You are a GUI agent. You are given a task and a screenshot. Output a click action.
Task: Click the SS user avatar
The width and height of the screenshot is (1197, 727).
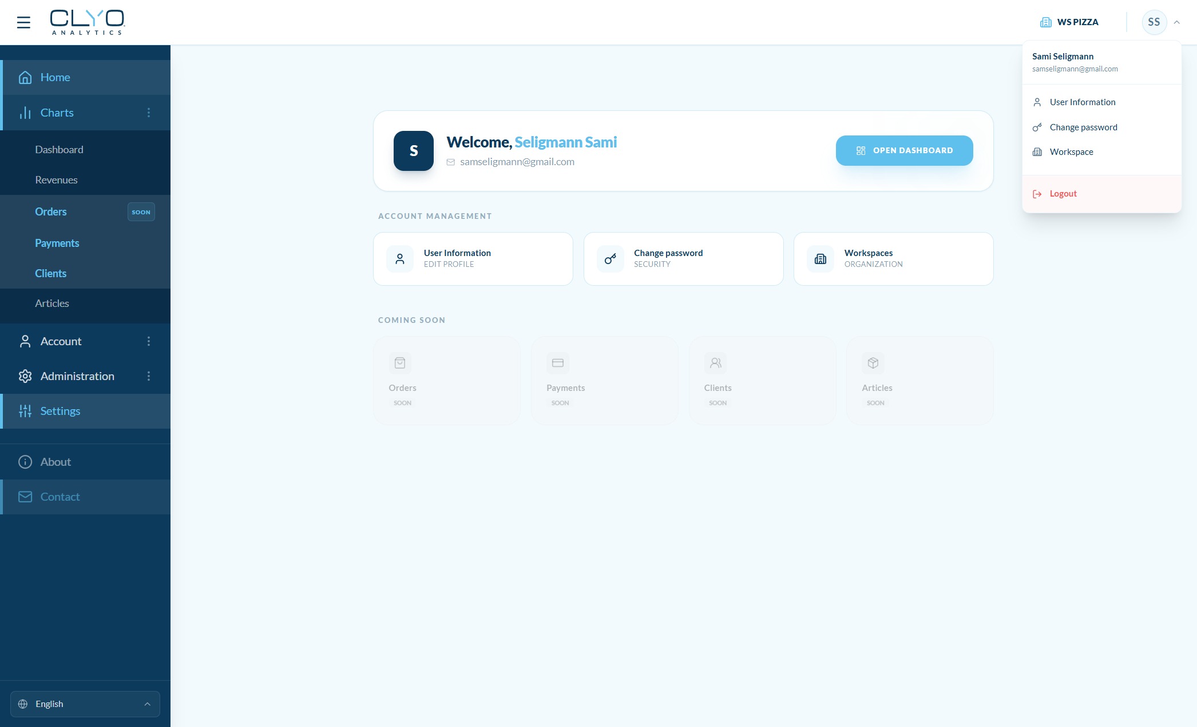point(1154,22)
